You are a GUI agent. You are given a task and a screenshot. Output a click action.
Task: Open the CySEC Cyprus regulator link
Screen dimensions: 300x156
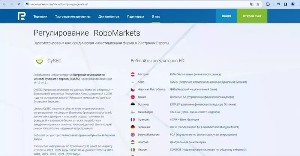click(x=208, y=82)
